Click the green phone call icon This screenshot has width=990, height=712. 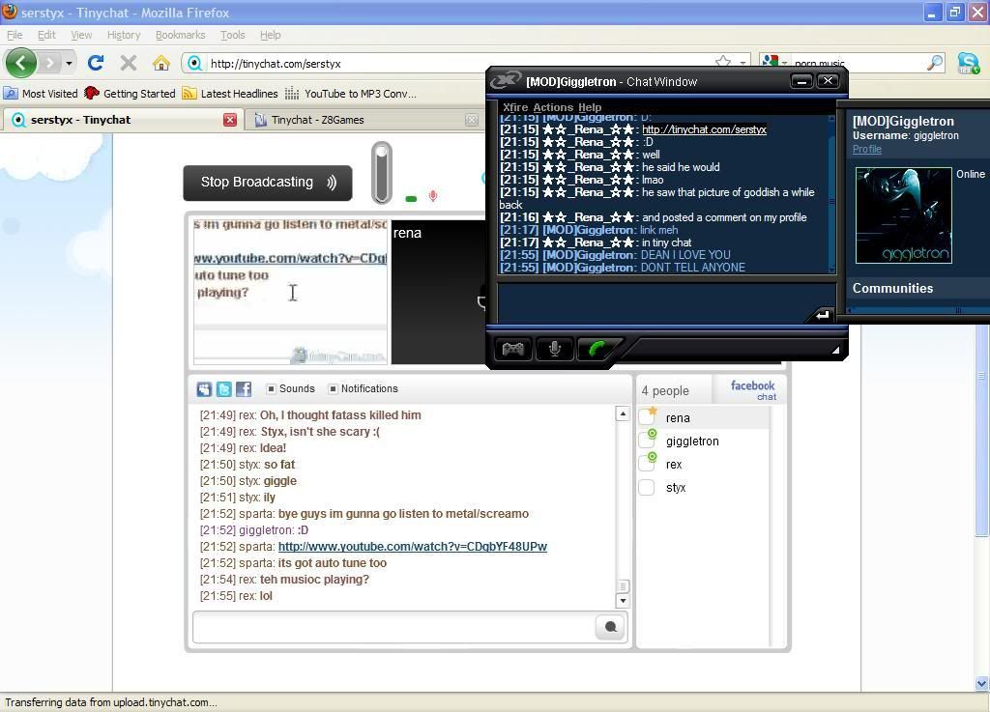pos(597,349)
